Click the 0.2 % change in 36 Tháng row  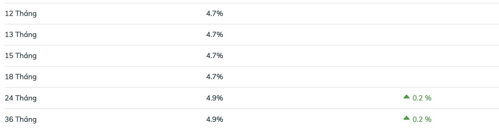(422, 119)
